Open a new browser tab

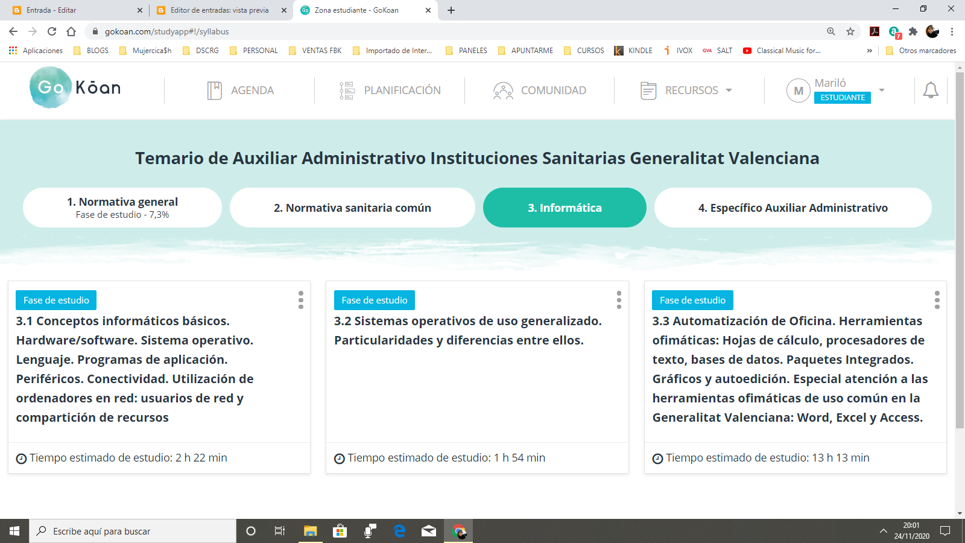tap(451, 10)
